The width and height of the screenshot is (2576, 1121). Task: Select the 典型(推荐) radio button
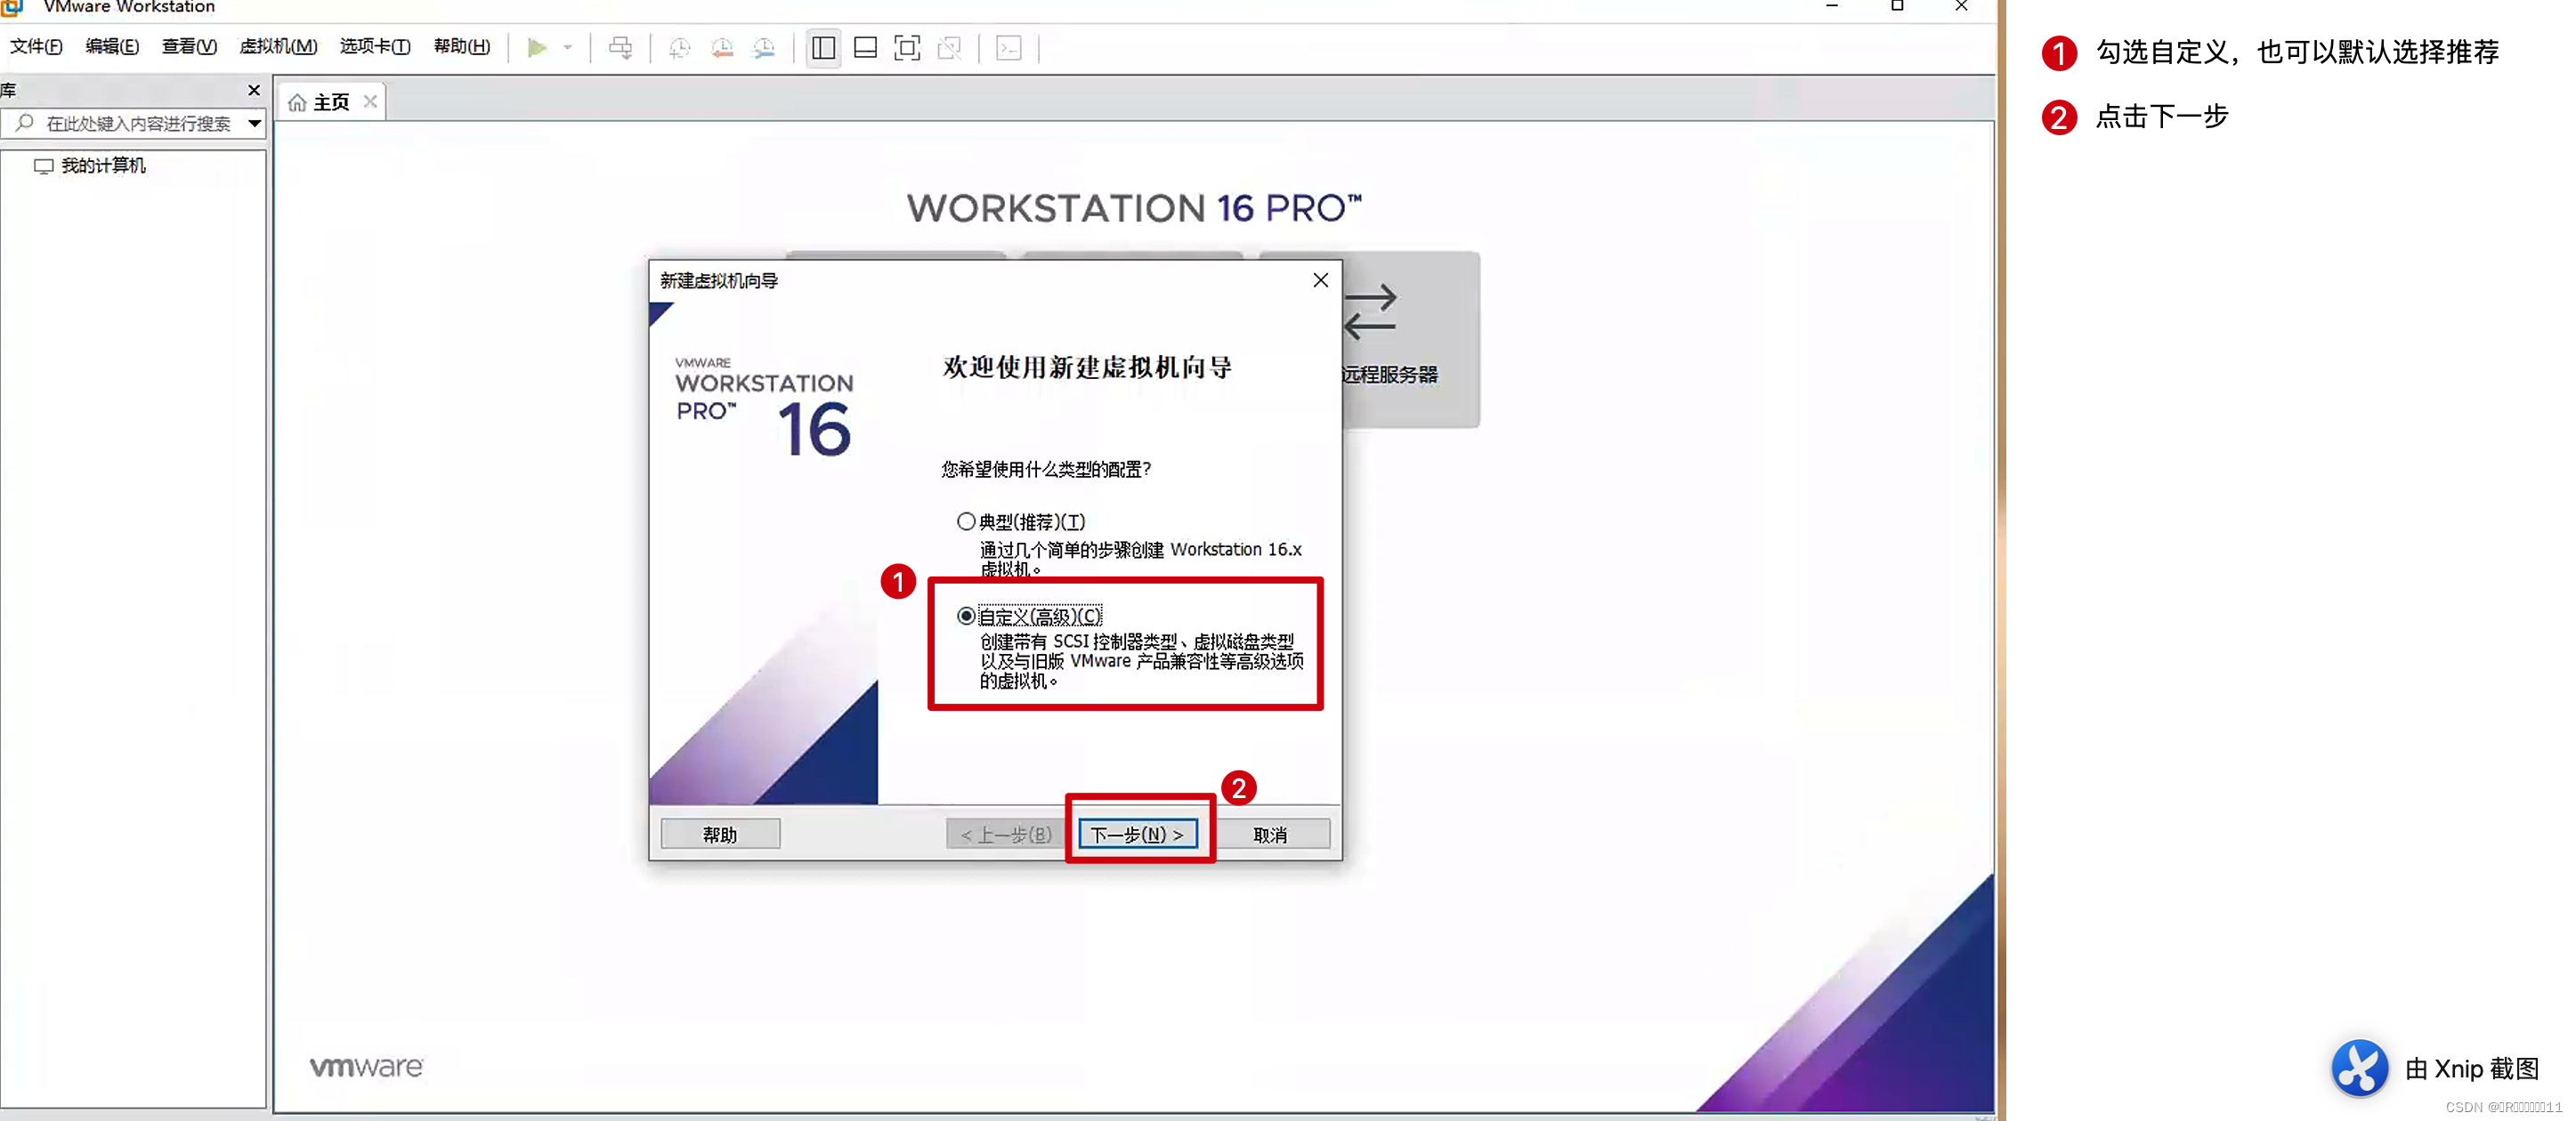pos(965,520)
